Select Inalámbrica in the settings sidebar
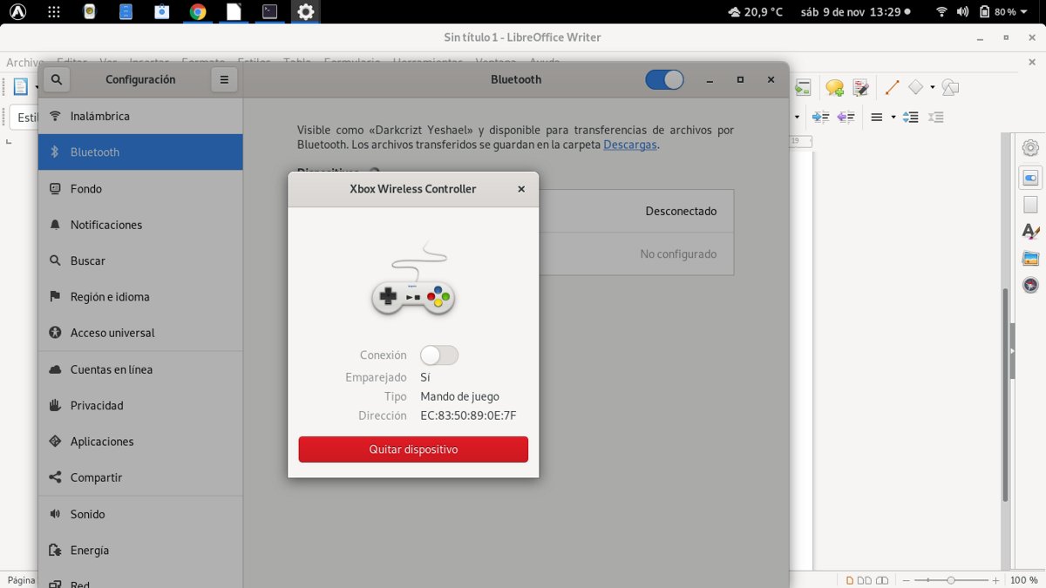Screen dimensions: 1046x588 (x=140, y=116)
